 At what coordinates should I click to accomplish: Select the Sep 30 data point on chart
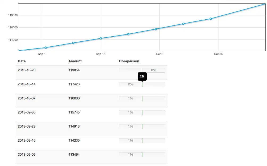156,29
